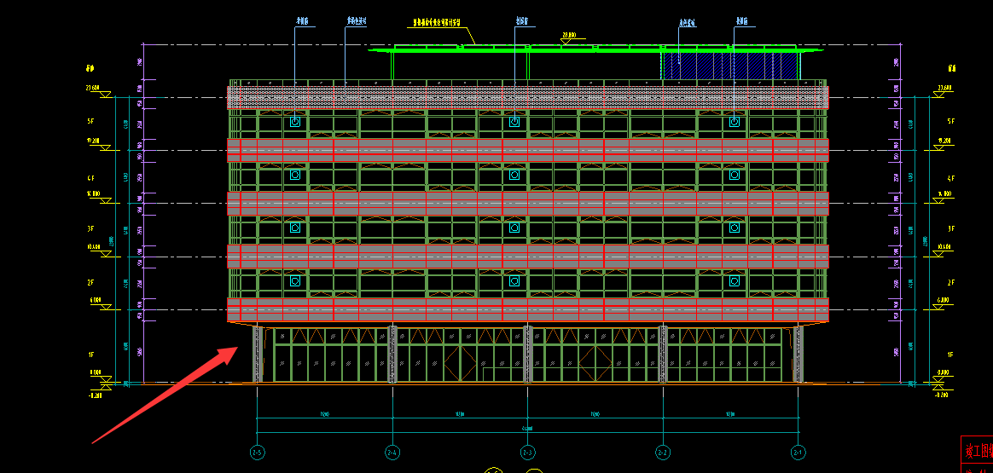Pick the middle circle symbol on 2F
This screenshot has height=473, width=993.
(x=515, y=280)
